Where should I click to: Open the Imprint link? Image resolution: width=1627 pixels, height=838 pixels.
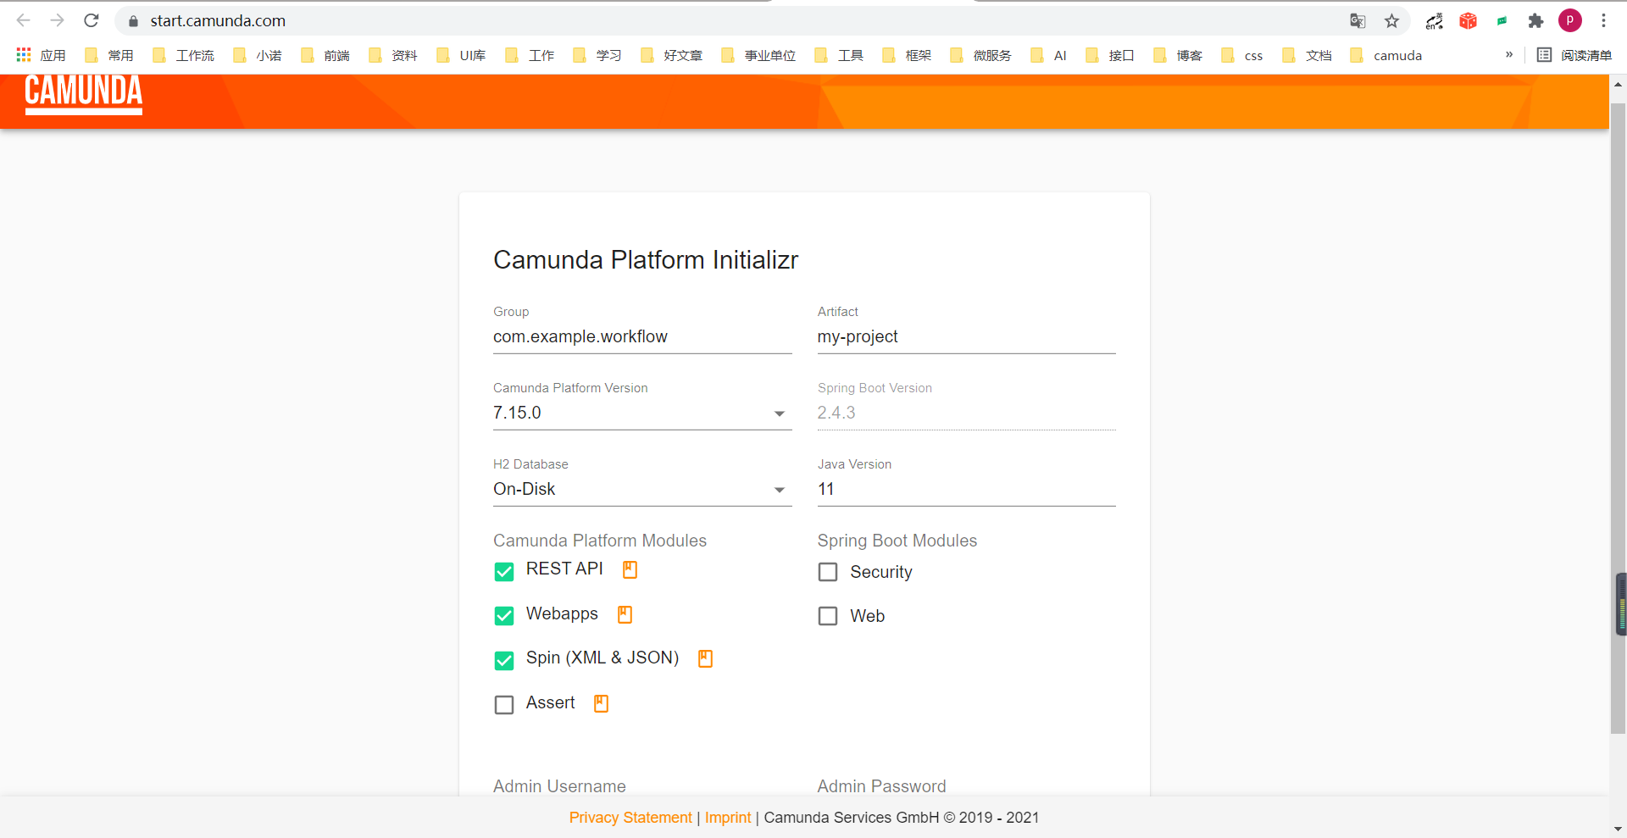(727, 818)
